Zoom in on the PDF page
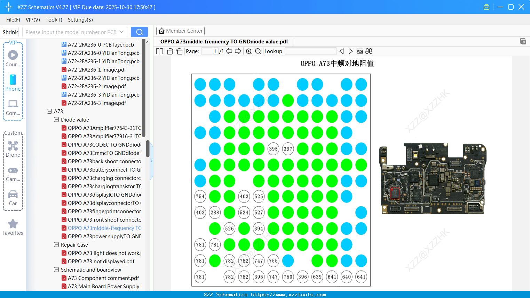This screenshot has width=530, height=298. pos(249,51)
